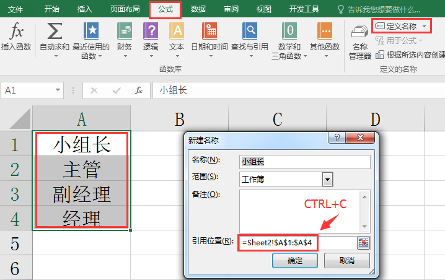Select row 2 header
This screenshot has height=280, width=445.
[16, 168]
